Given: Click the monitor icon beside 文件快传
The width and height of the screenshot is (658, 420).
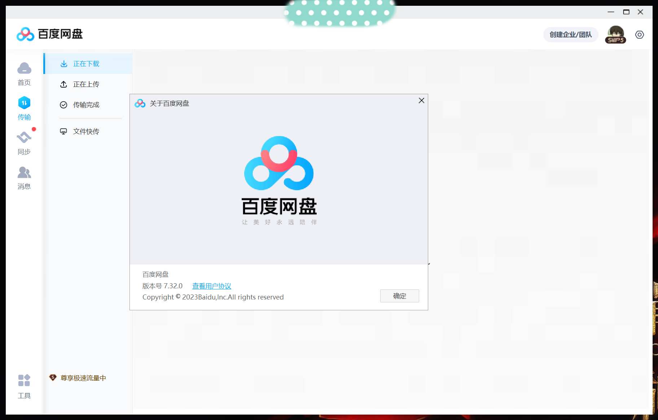Looking at the screenshot, I should 63,131.
